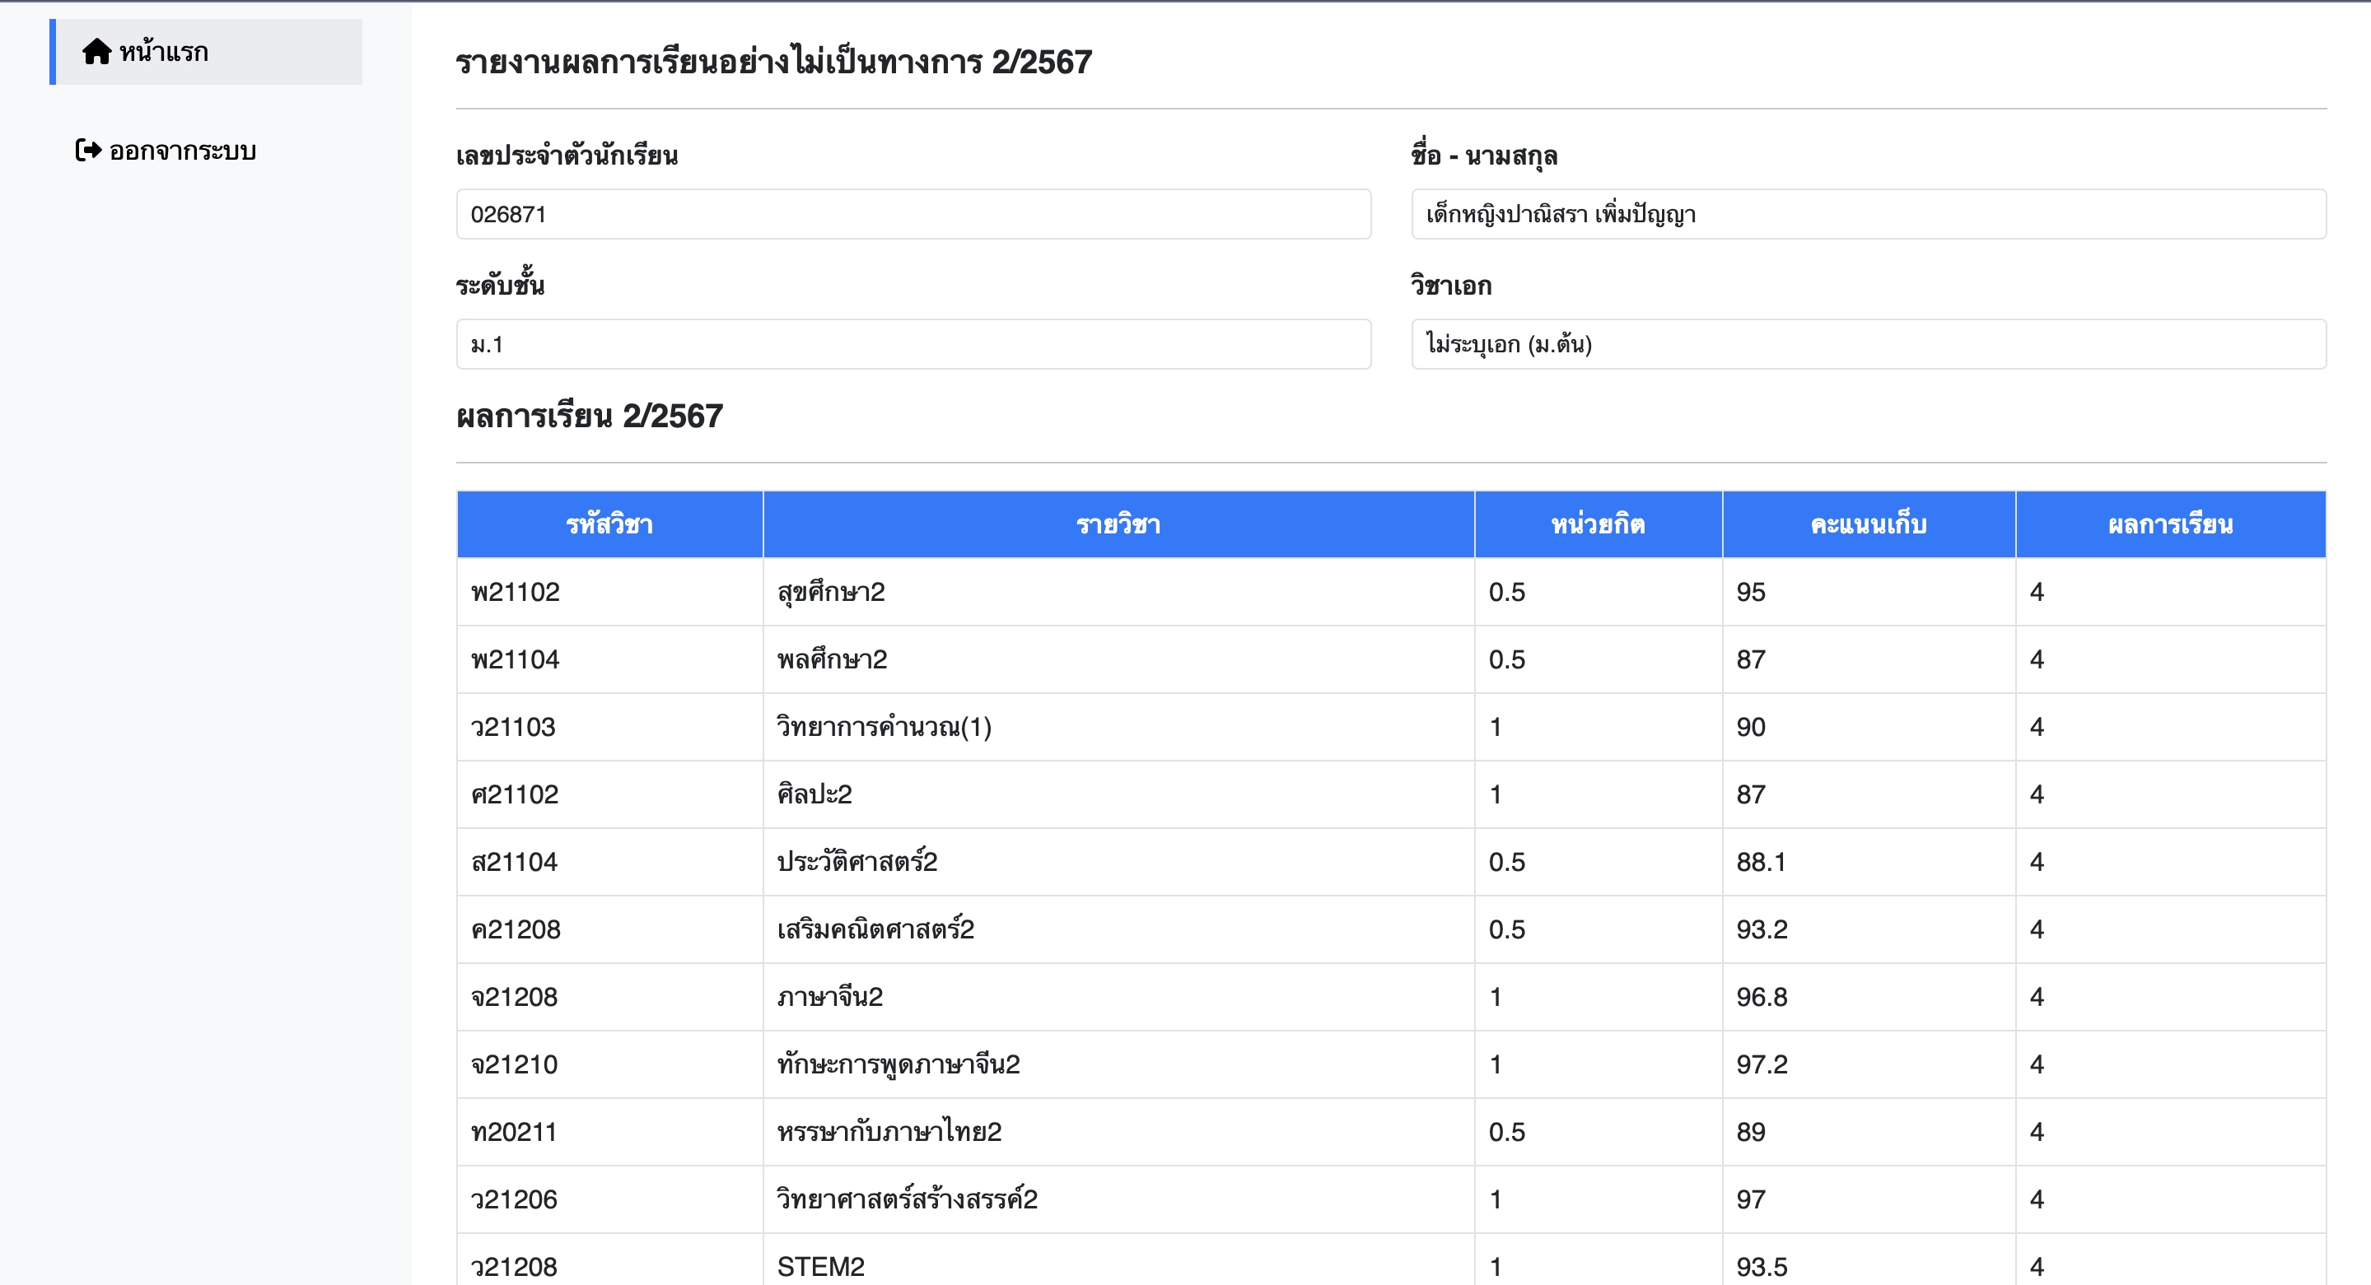The height and width of the screenshot is (1285, 2371).
Task: Click subject name ศิลปะ2
Action: point(814,794)
